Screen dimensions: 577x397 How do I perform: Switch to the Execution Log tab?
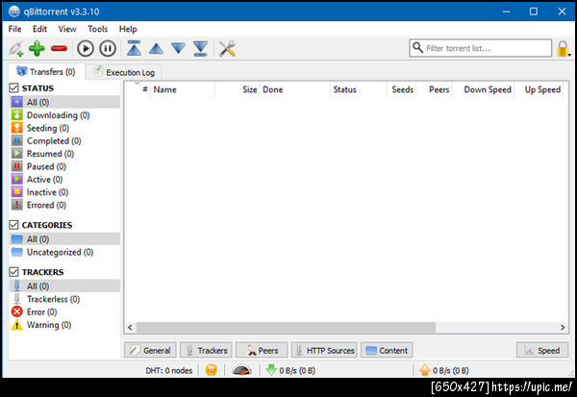124,72
